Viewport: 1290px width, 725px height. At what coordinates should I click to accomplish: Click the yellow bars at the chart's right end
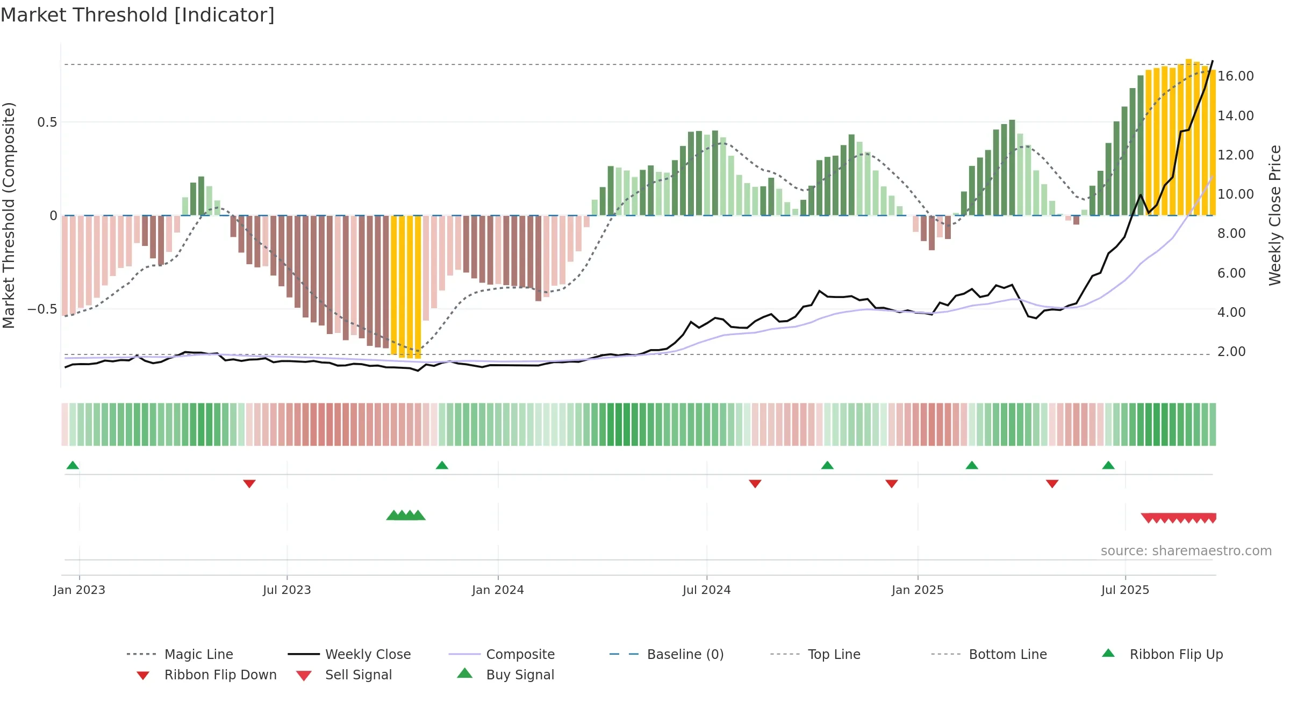click(1180, 137)
